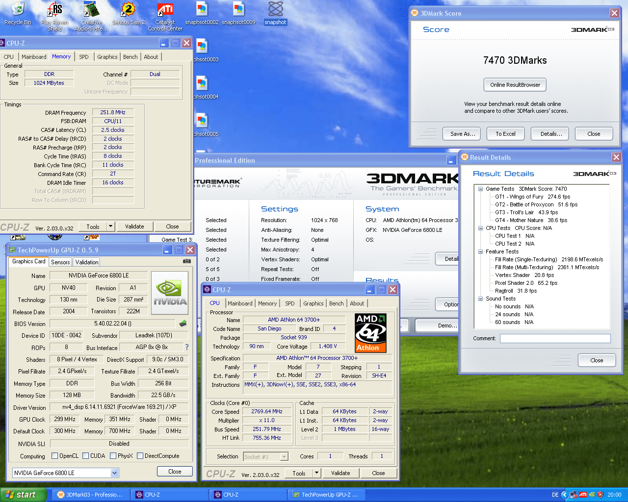Click the Online ResultBrowser button
Screen dimensions: 628x502
[515, 85]
